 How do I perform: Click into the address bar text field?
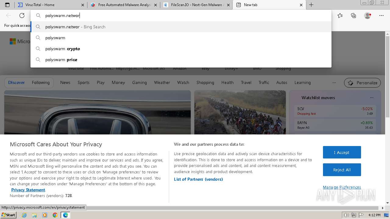point(181,16)
